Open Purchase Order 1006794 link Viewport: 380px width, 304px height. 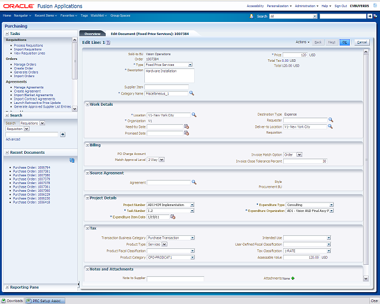pyautogui.click(x=31, y=167)
